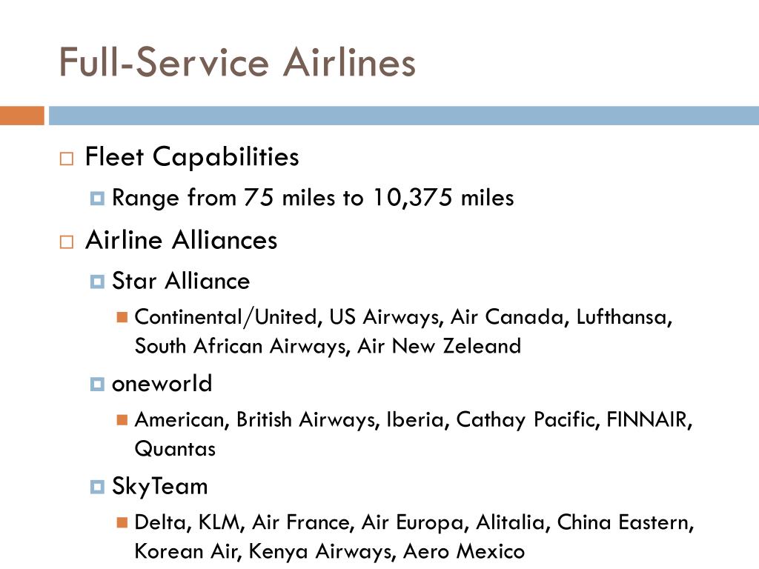Click the blue square bullet before oneworld
Viewport: 759px width, 569px height.
(97, 385)
